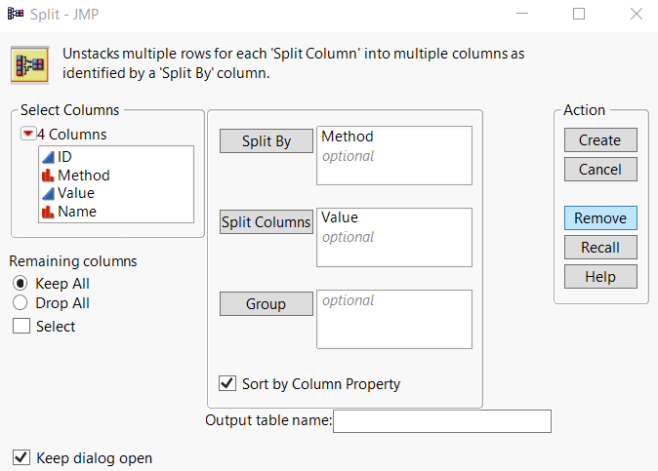Click the Group role button

point(266,304)
